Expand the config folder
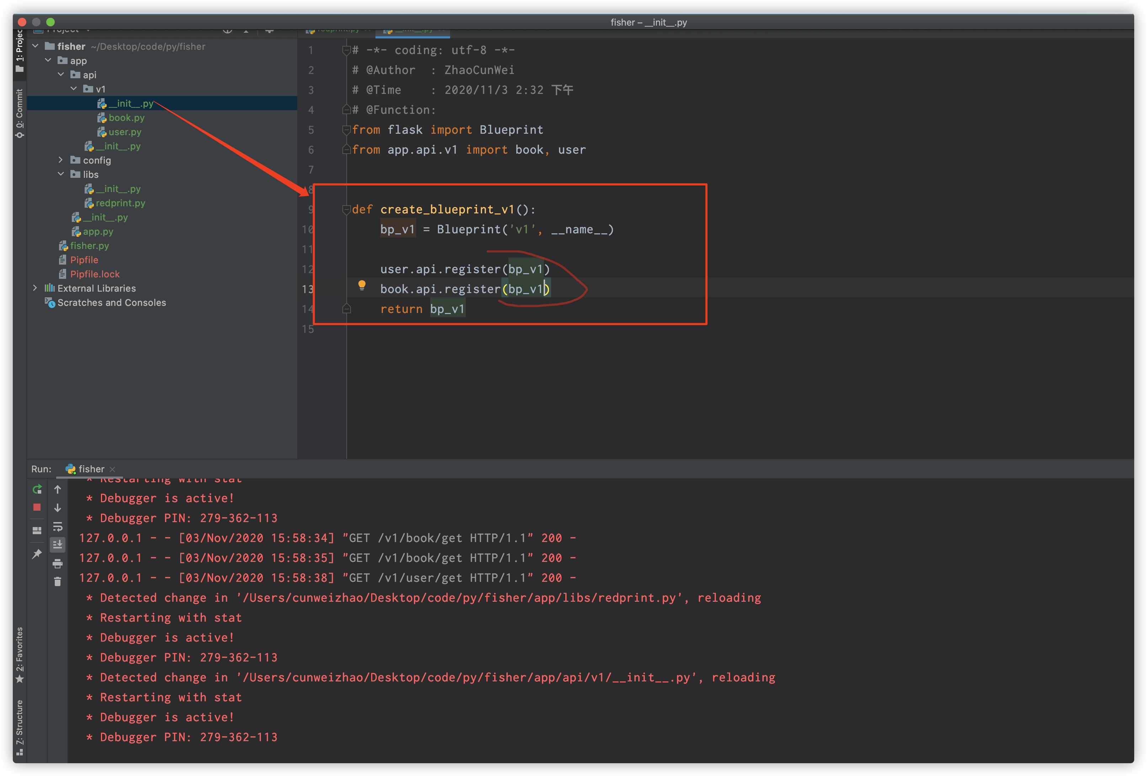Viewport: 1147px width, 776px height. 61,160
